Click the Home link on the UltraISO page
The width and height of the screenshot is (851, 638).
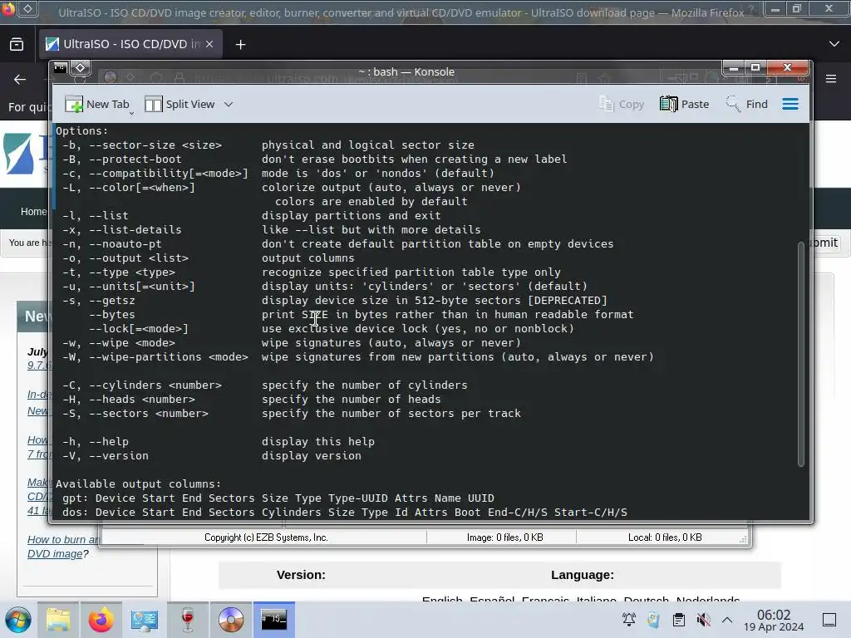point(33,212)
